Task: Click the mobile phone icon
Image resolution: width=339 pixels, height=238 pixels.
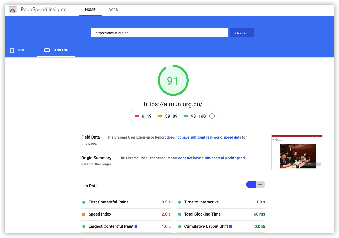Action: point(12,50)
